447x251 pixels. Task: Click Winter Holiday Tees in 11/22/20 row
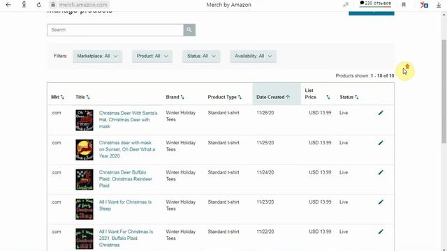click(x=181, y=235)
